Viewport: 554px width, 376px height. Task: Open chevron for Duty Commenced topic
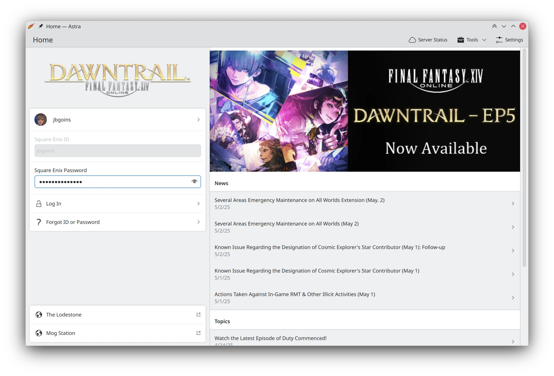[513, 341]
